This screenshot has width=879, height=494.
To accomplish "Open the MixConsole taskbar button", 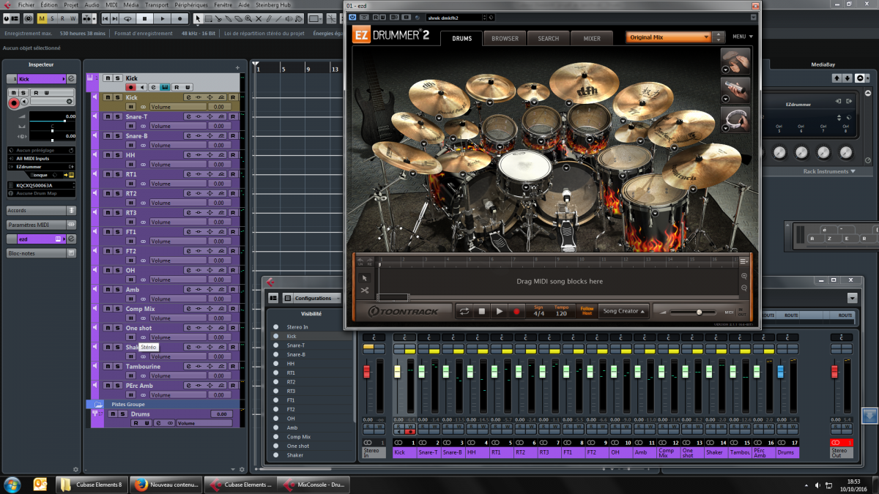I will 314,484.
